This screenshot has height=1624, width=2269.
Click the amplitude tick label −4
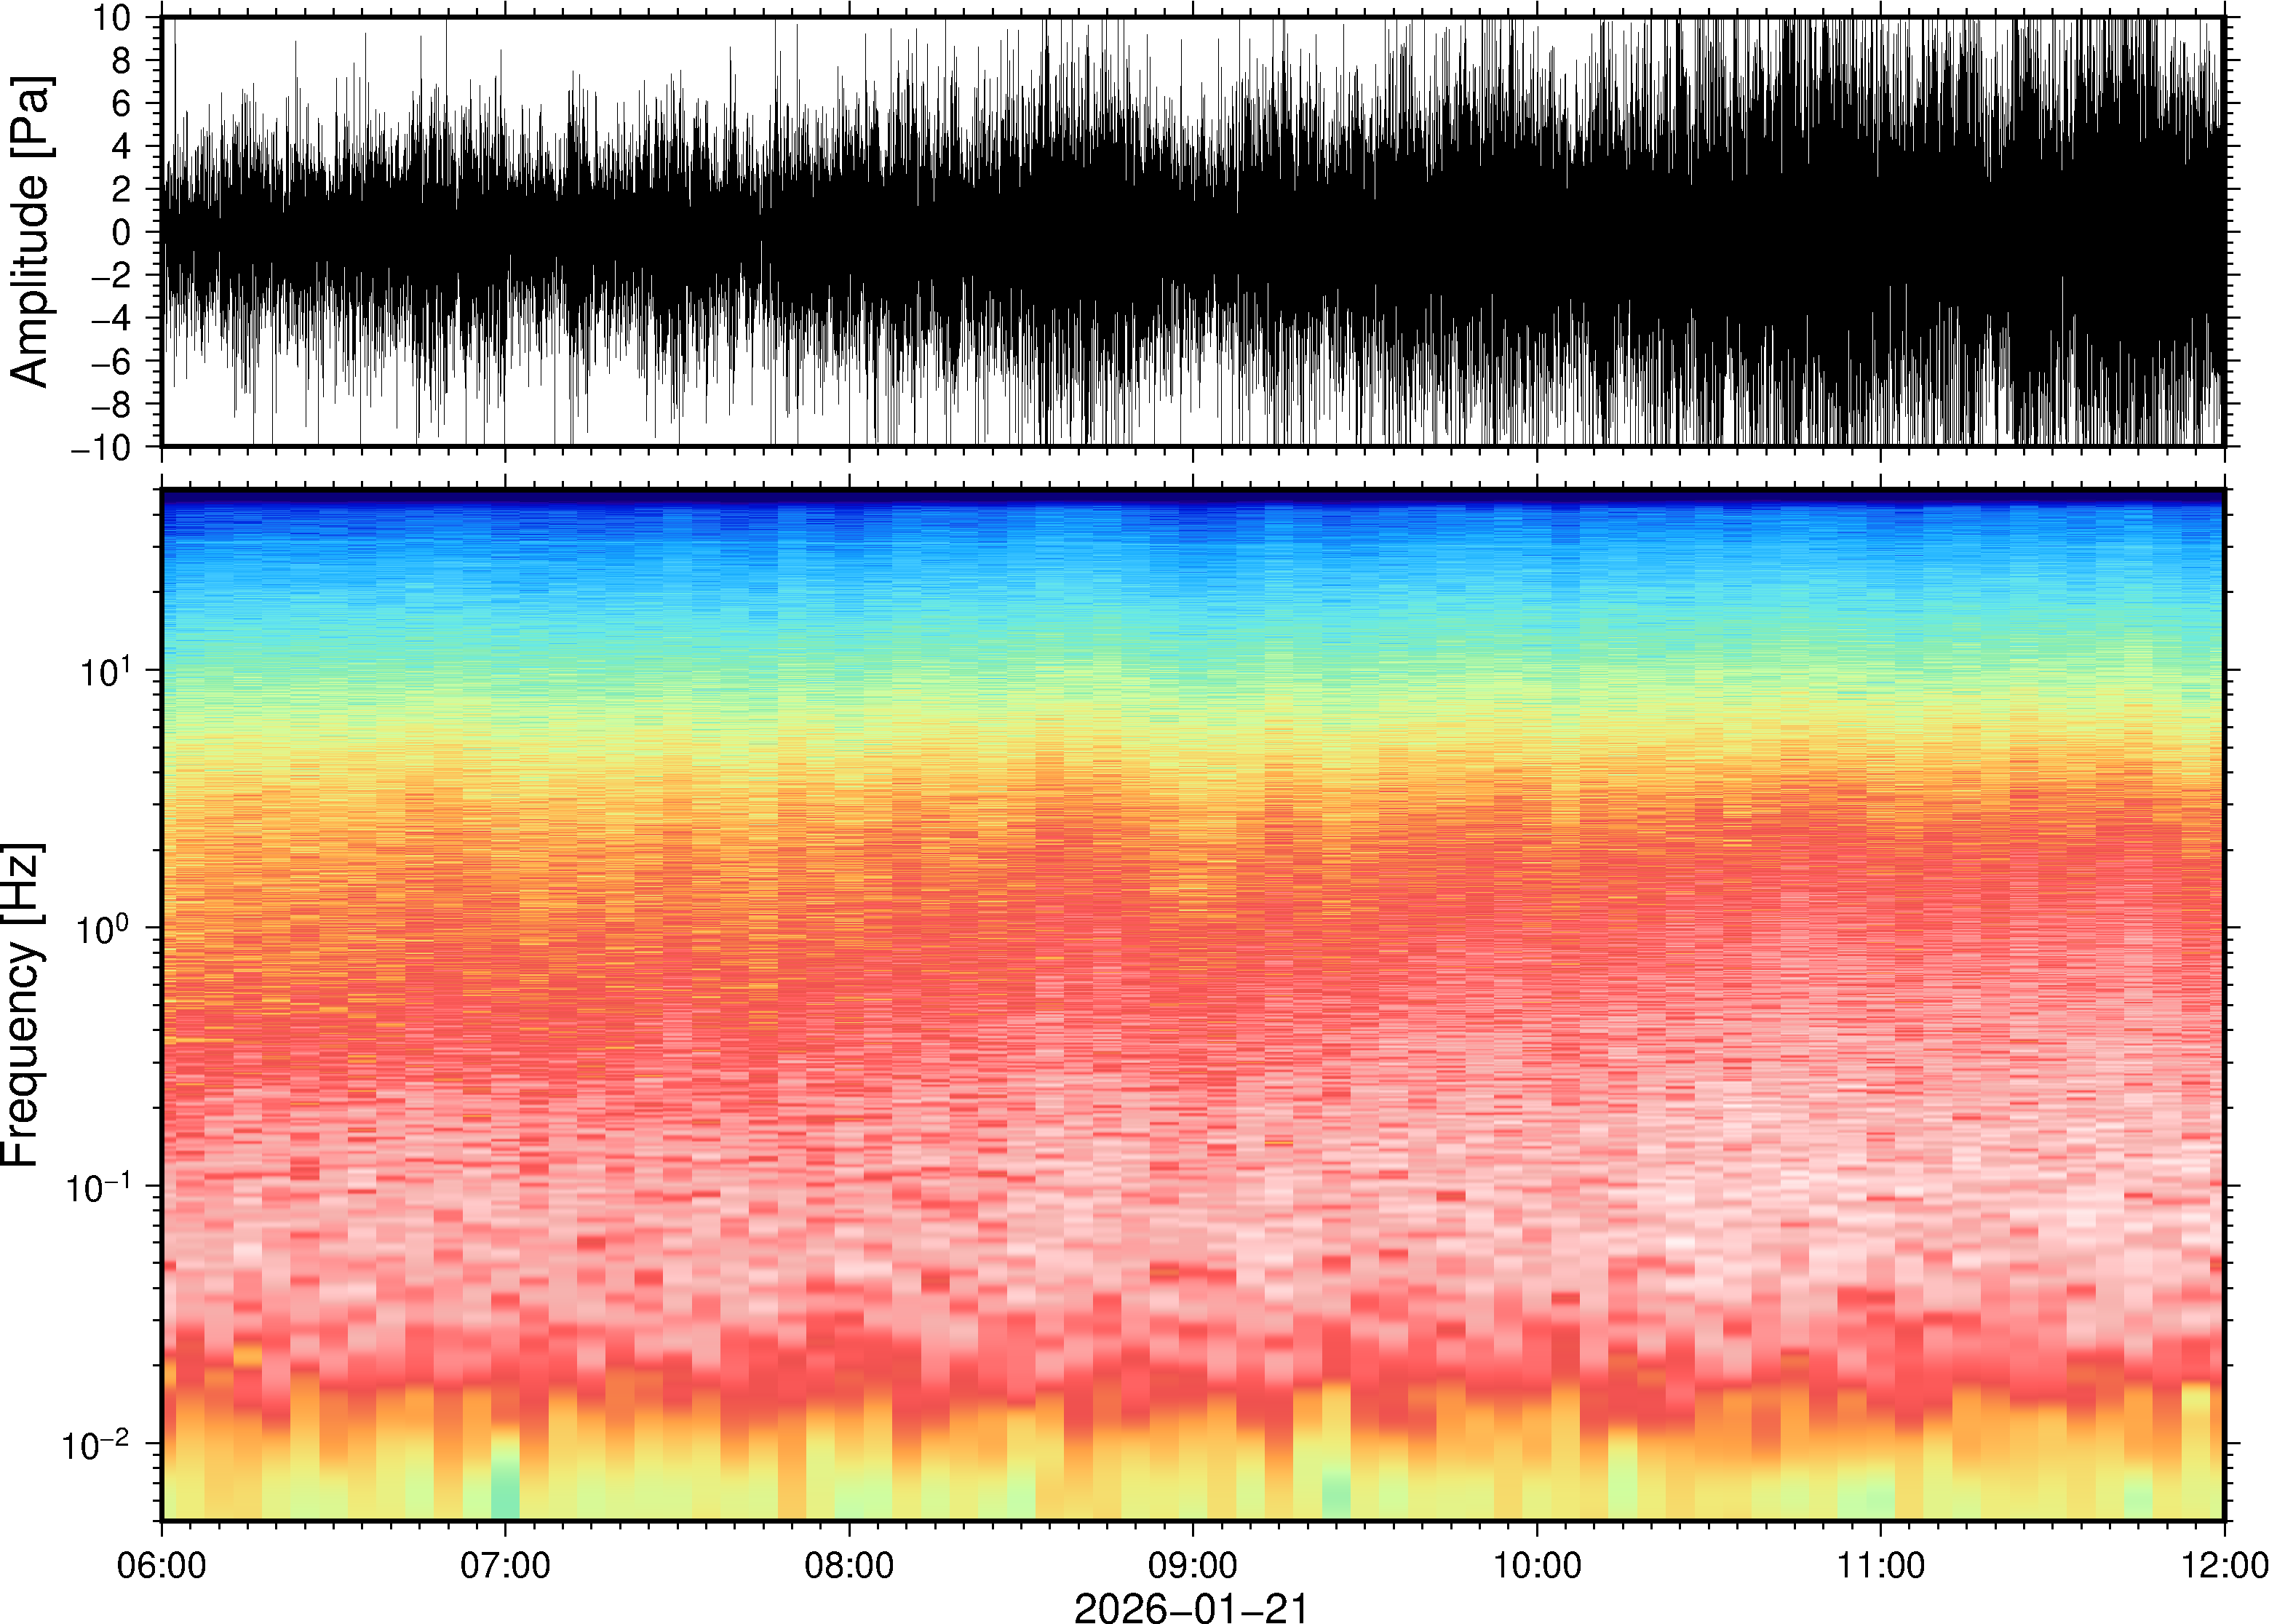[x=110, y=319]
